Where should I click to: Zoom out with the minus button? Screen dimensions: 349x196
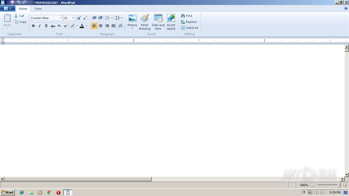point(312,185)
